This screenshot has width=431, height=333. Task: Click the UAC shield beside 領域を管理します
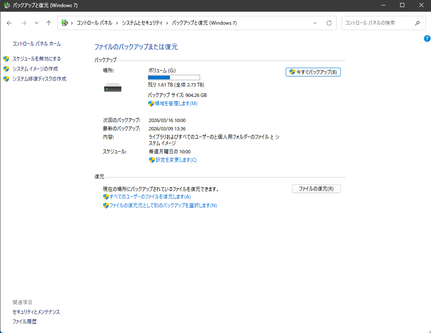151,103
